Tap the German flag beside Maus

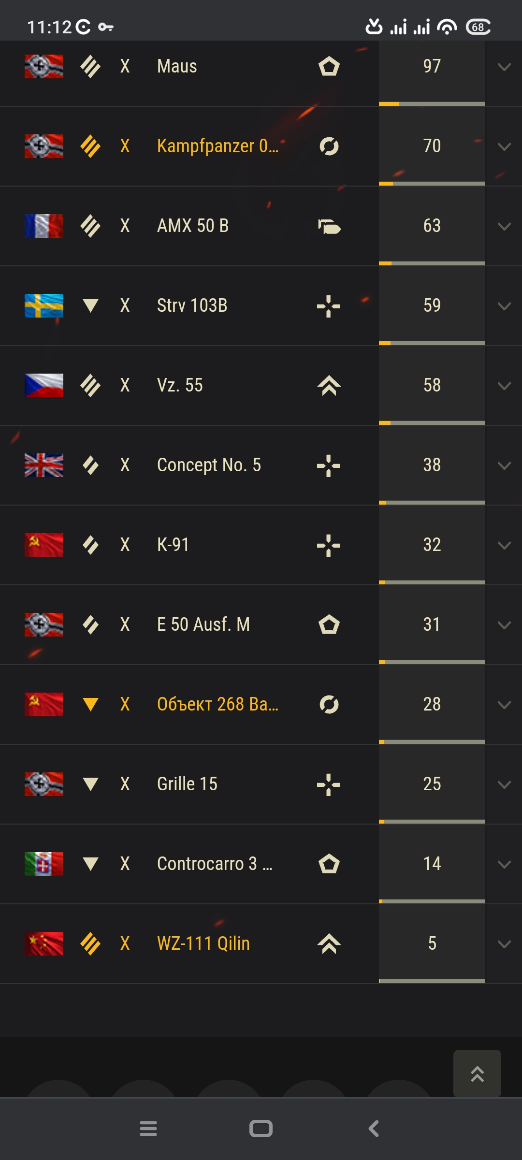click(44, 66)
